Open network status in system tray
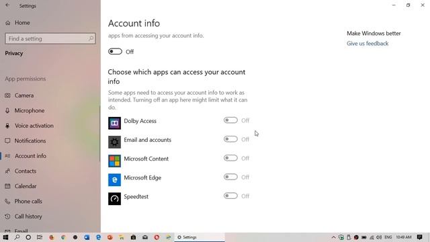This screenshot has width=430, height=242. pyautogui.click(x=372, y=237)
